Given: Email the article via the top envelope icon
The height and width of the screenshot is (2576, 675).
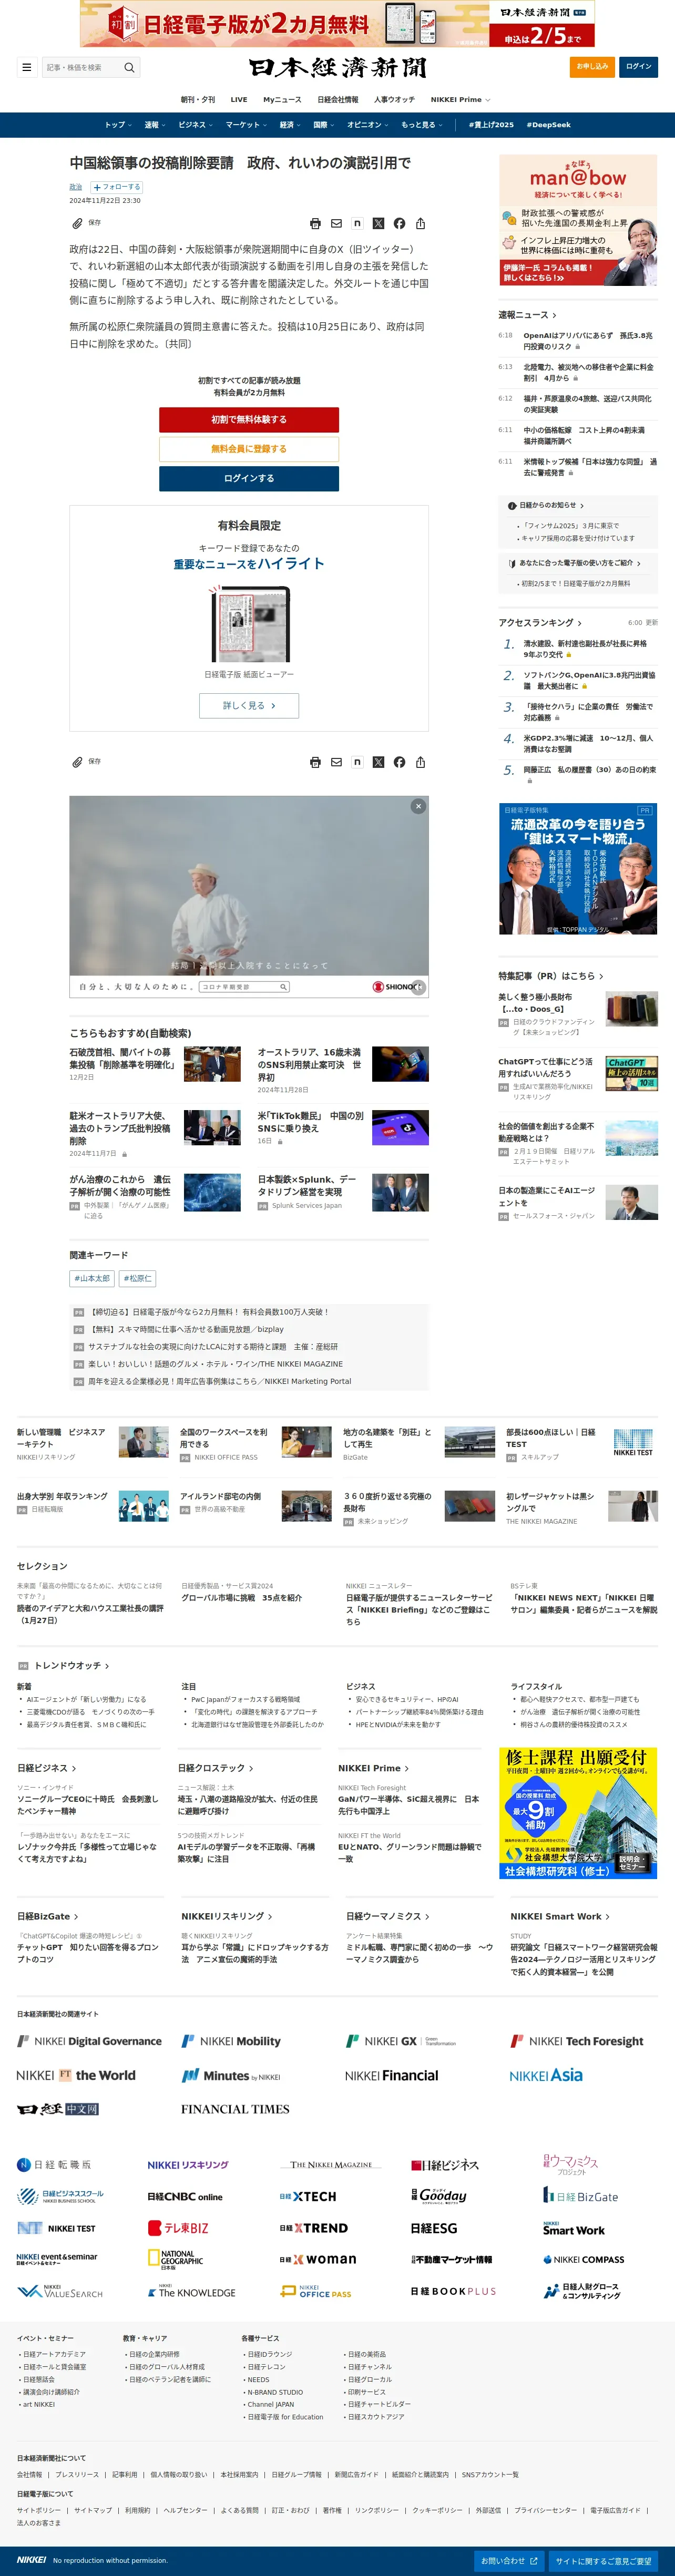Looking at the screenshot, I should click(336, 224).
